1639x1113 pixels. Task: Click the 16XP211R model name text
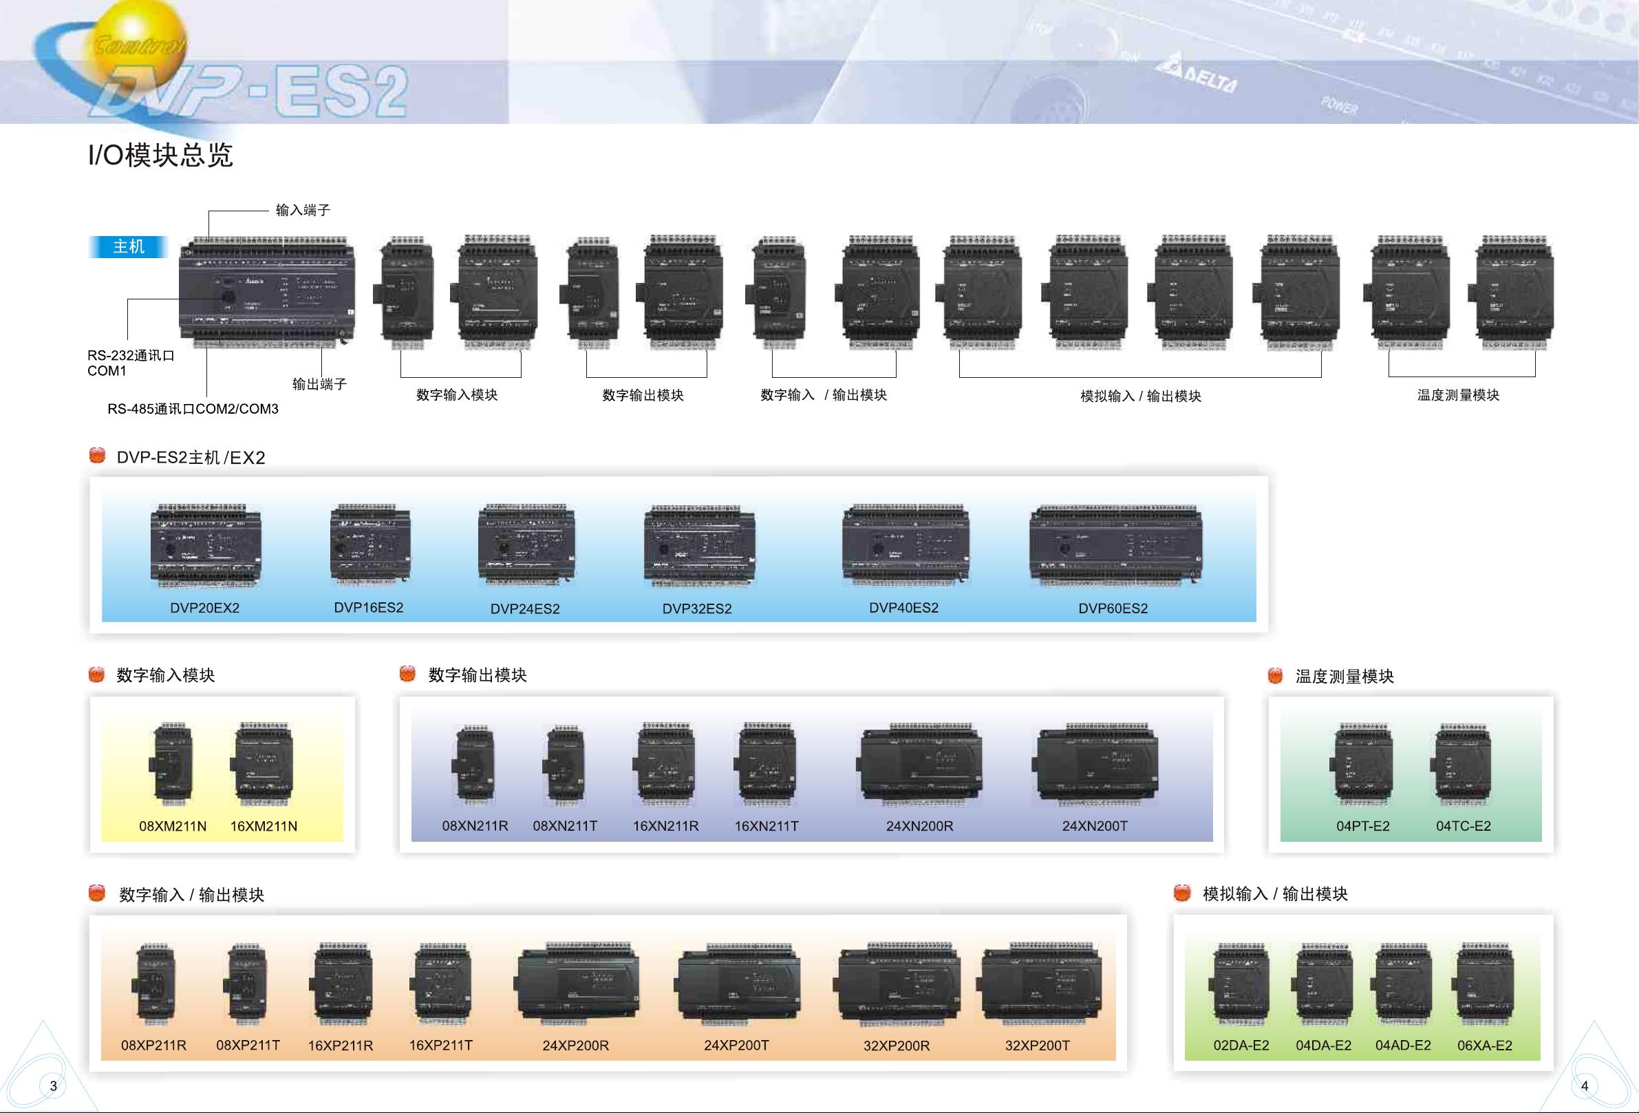pos(341,1046)
